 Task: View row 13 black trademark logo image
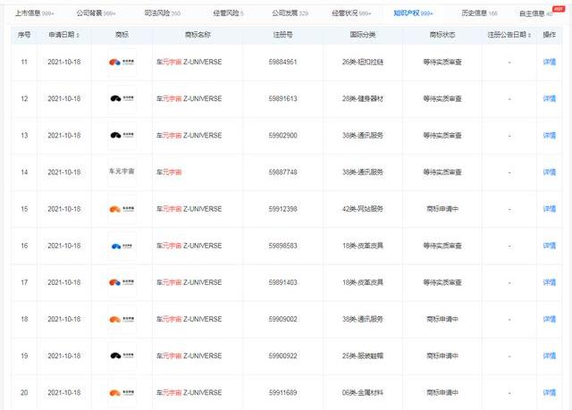pyautogui.click(x=122, y=136)
